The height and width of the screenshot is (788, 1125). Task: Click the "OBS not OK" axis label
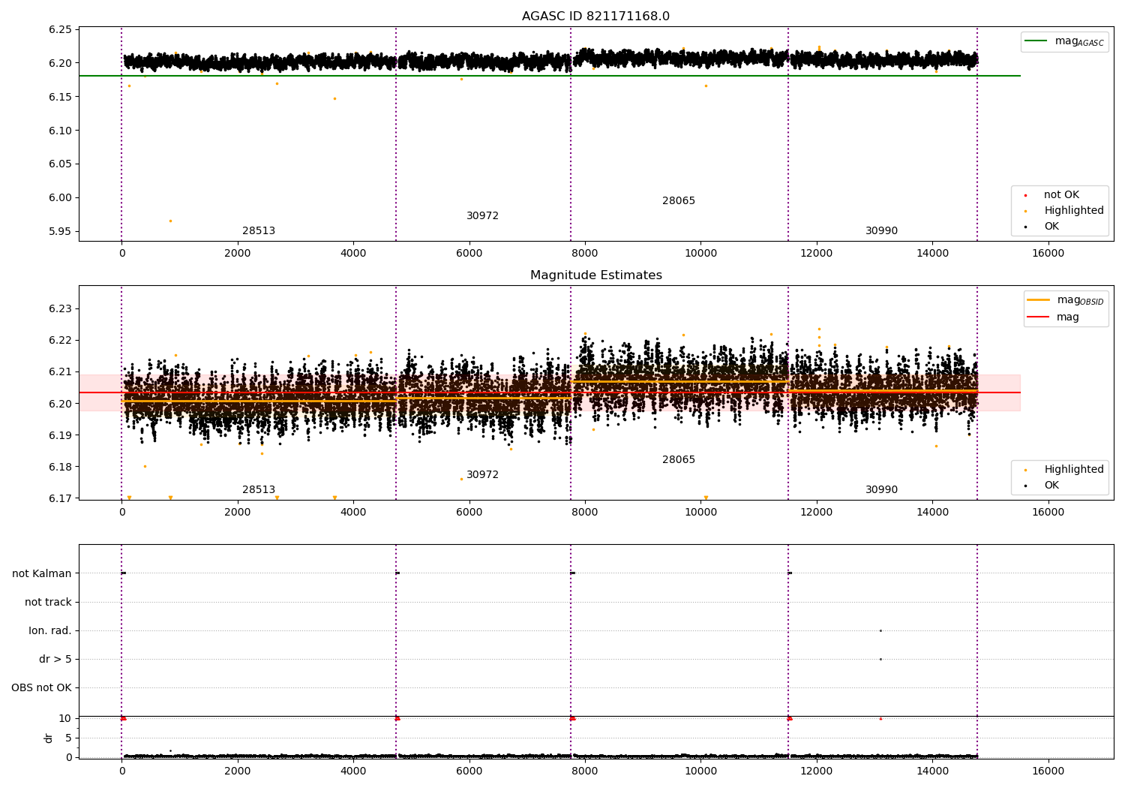tap(41, 688)
